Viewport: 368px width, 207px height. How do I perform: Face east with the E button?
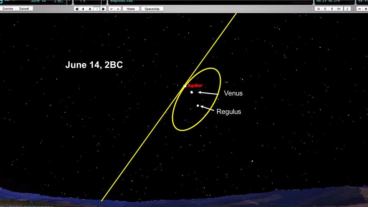tap(333, 9)
